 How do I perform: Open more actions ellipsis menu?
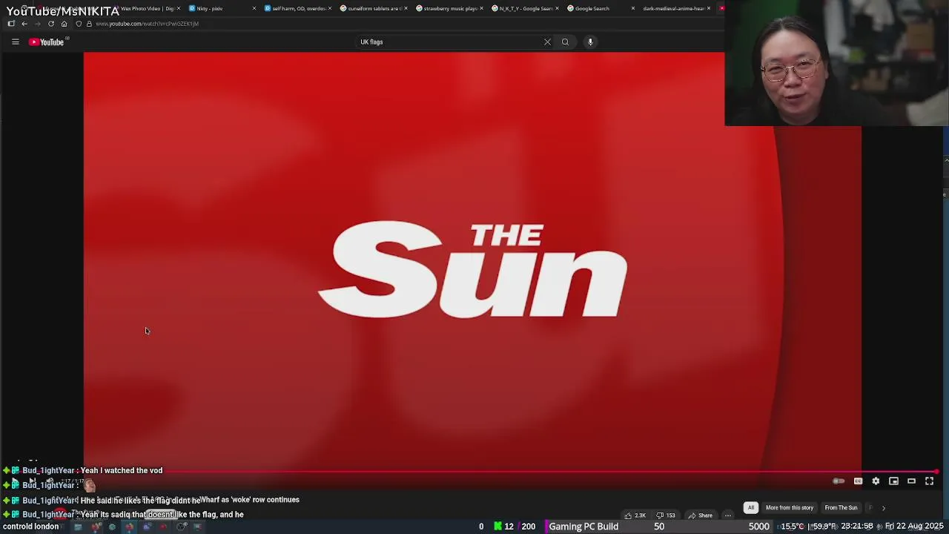pyautogui.click(x=728, y=515)
